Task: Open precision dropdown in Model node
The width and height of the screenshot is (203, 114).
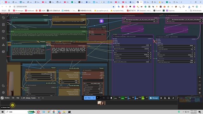Action: pyautogui.click(x=41, y=76)
